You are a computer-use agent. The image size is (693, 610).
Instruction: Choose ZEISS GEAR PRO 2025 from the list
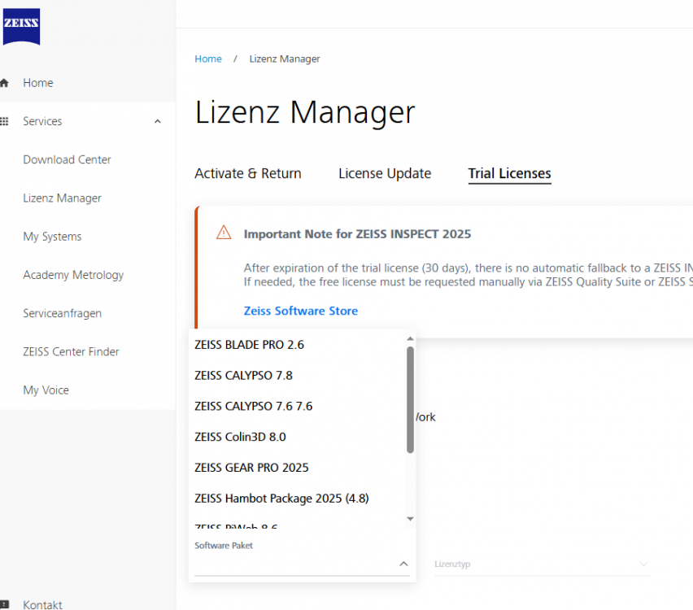click(x=251, y=468)
